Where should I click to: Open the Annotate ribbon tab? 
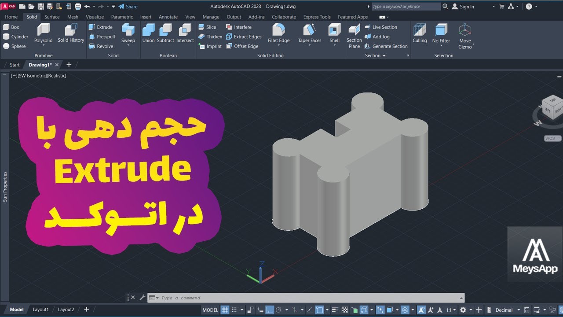pyautogui.click(x=168, y=17)
